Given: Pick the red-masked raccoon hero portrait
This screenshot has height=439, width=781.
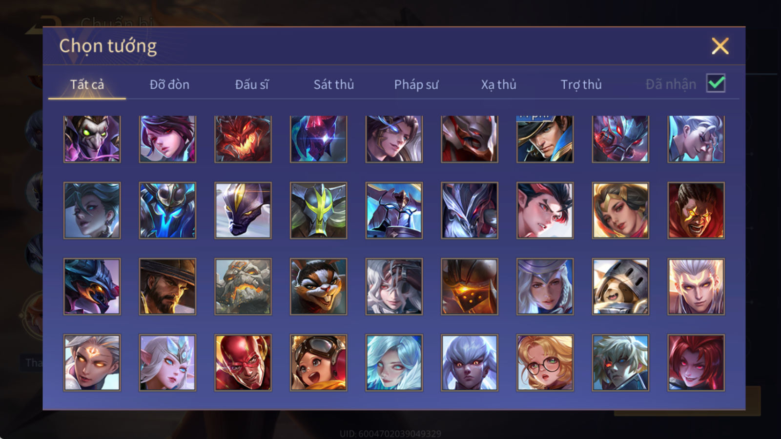Looking at the screenshot, I should click(x=318, y=286).
